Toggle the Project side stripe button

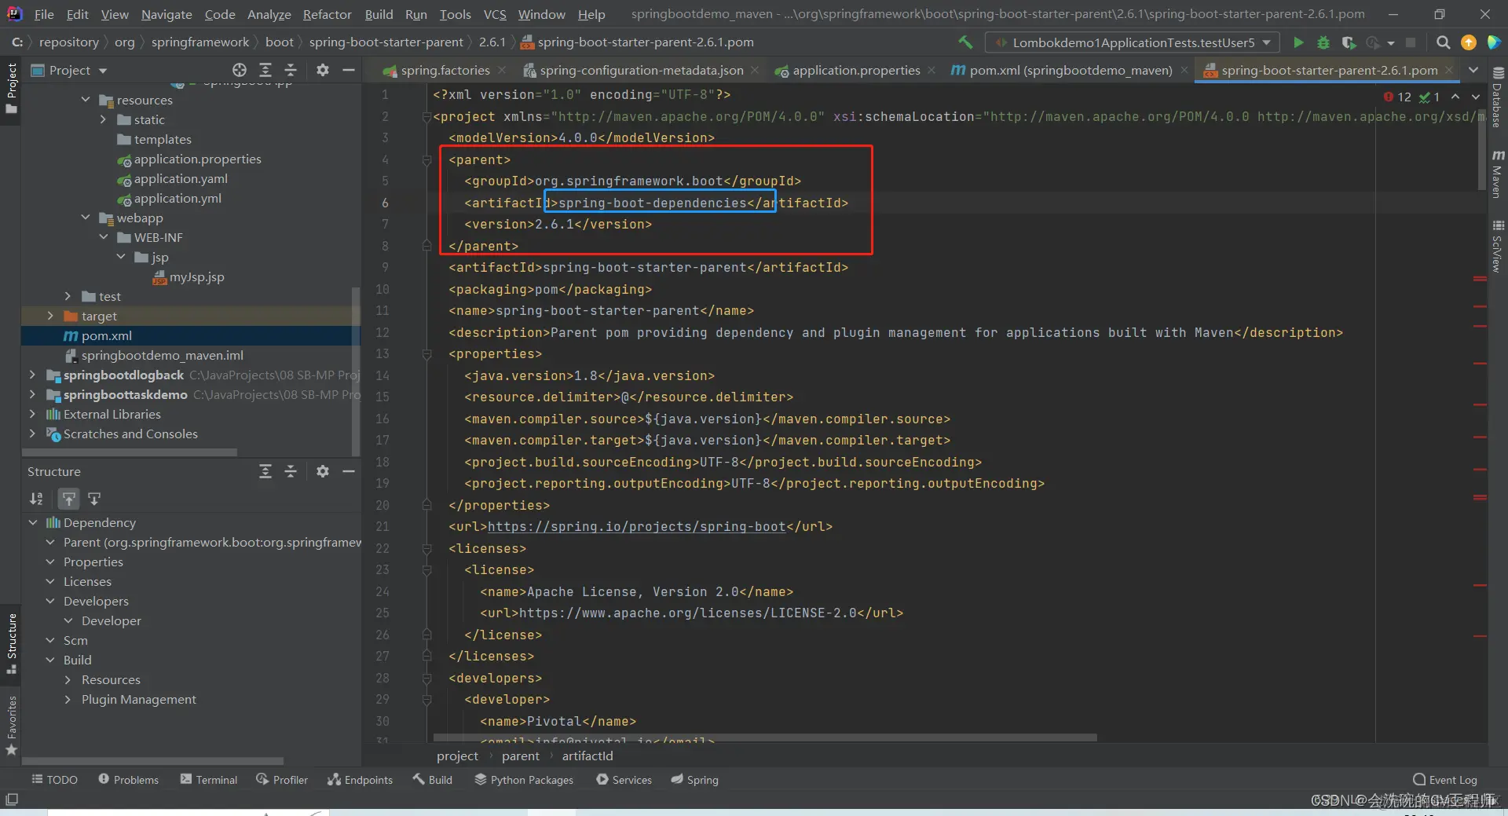(x=11, y=88)
